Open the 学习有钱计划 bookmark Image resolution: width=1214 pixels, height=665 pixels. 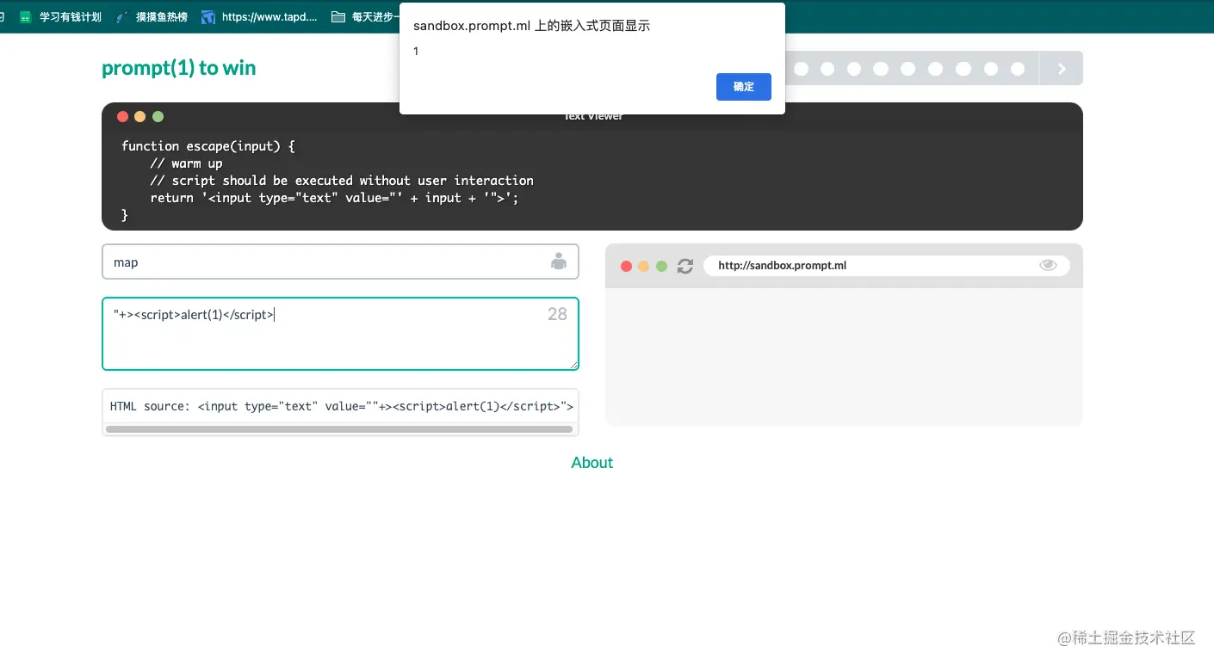pyautogui.click(x=60, y=16)
